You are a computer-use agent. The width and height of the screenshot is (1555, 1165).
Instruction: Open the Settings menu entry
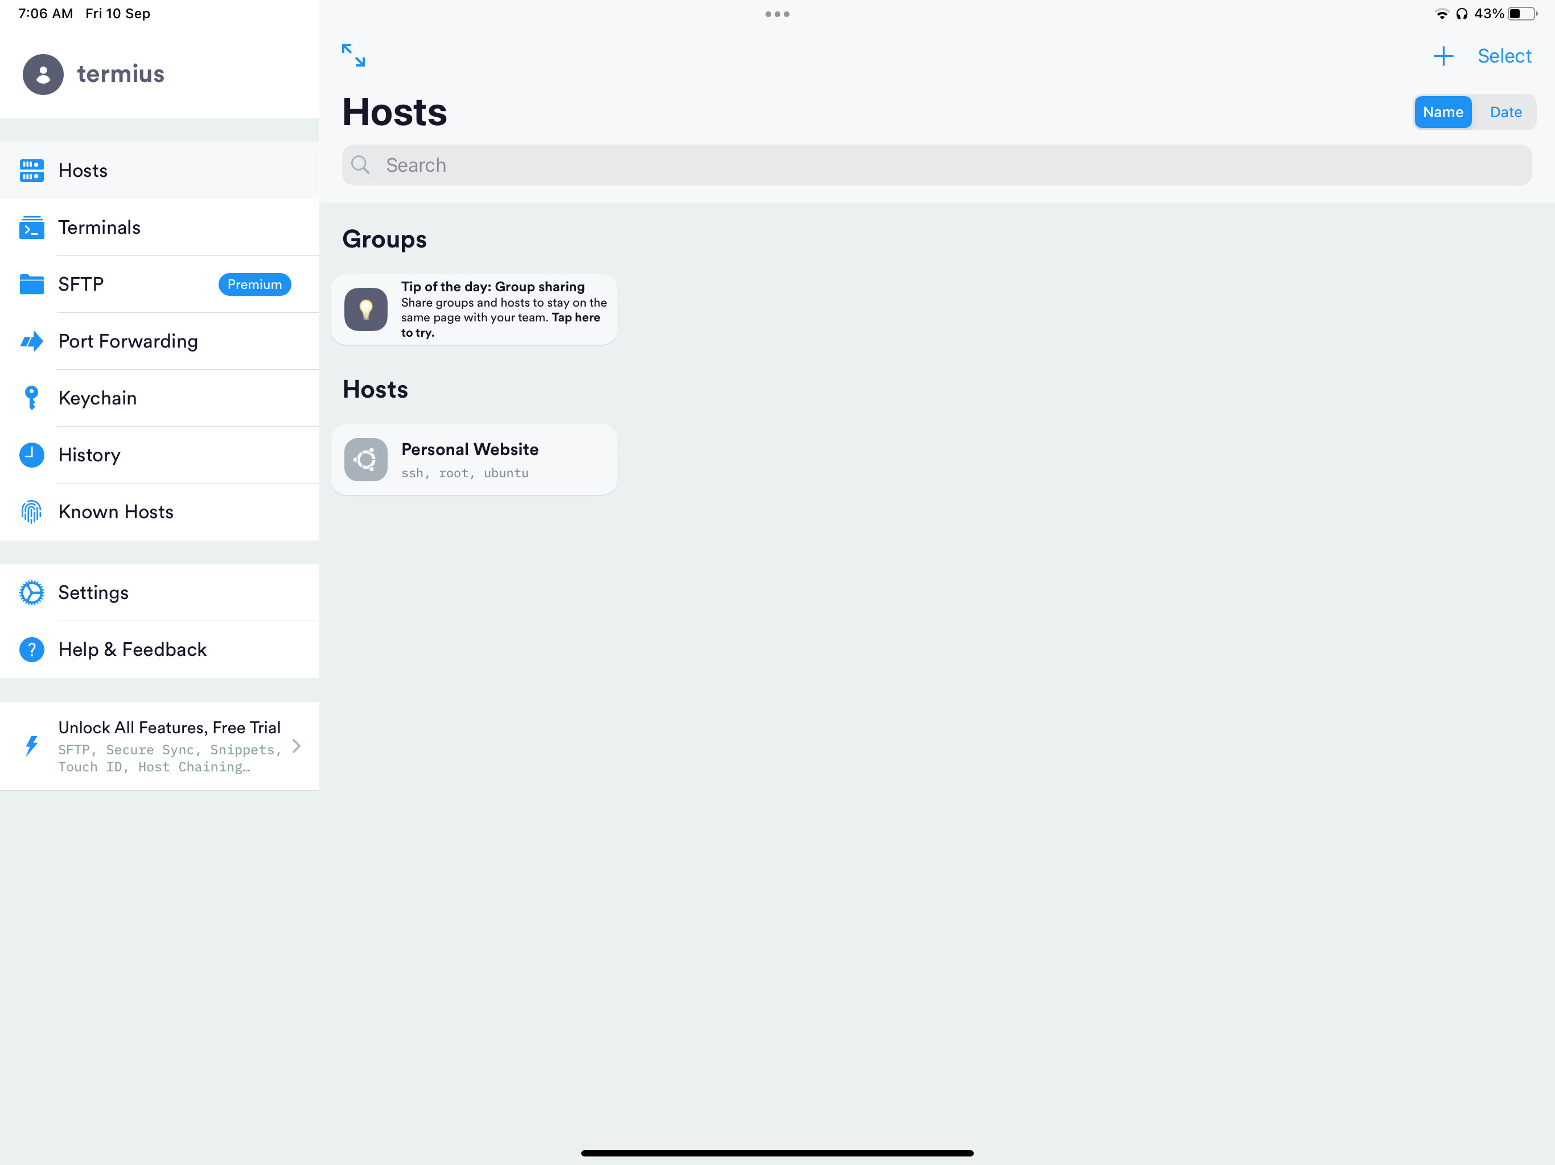pos(93,592)
